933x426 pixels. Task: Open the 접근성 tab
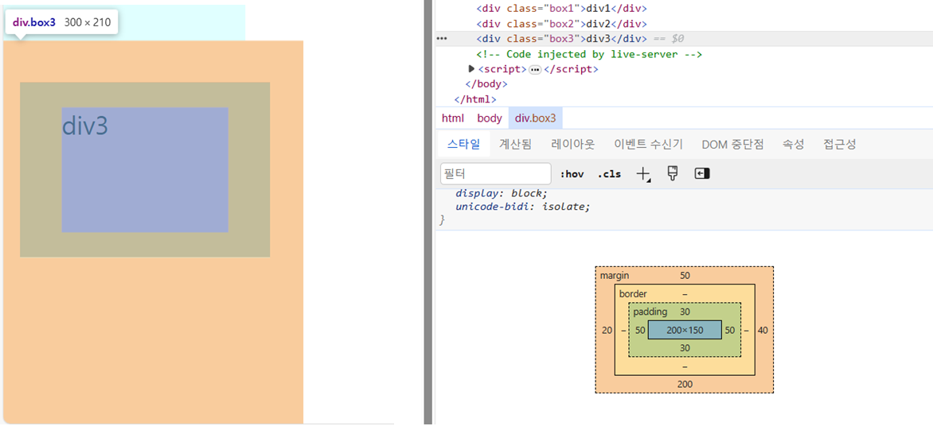[840, 144]
